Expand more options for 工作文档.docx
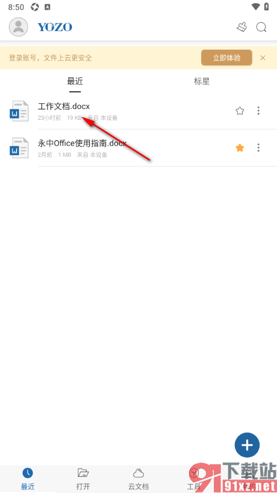Image resolution: width=277 pixels, height=493 pixels. (x=258, y=111)
